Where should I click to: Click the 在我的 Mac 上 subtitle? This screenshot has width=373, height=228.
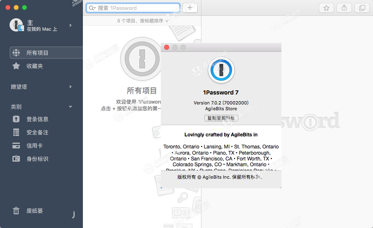pyautogui.click(x=42, y=29)
